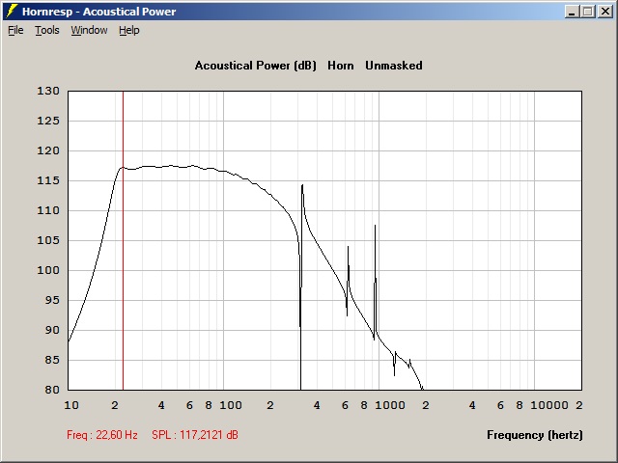Open the Help menu
618x463 pixels.
coord(129,30)
